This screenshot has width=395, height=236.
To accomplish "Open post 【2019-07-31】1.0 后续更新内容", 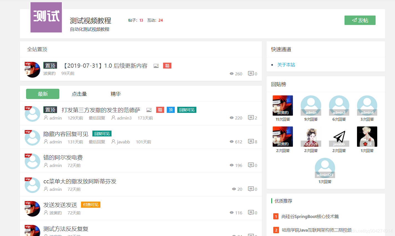I will click(105, 66).
